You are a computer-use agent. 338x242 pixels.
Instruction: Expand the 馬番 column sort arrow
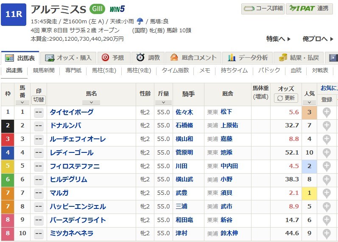click(x=22, y=102)
